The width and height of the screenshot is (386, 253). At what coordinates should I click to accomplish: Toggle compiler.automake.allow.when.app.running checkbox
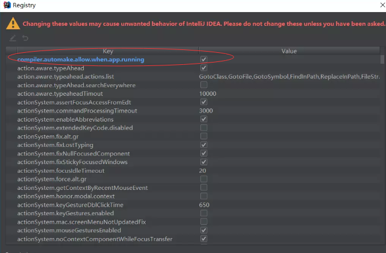click(203, 59)
